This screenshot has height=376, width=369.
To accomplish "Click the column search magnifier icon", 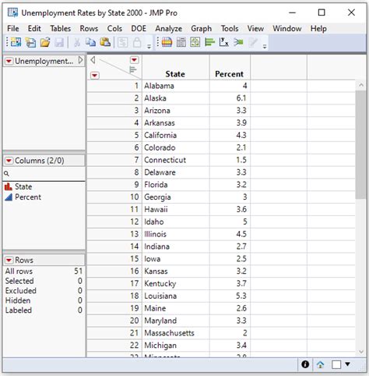I will pos(7,173).
